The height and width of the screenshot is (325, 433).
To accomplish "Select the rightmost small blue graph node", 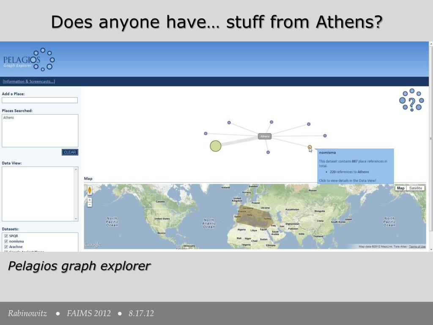I will [x=325, y=136].
